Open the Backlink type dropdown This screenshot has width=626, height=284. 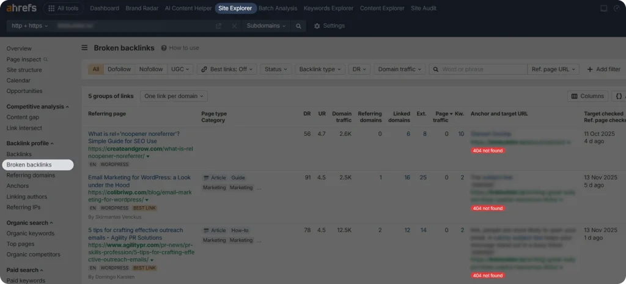(320, 69)
